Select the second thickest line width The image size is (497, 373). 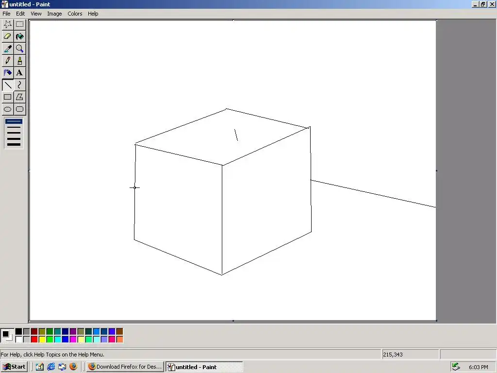click(14, 138)
